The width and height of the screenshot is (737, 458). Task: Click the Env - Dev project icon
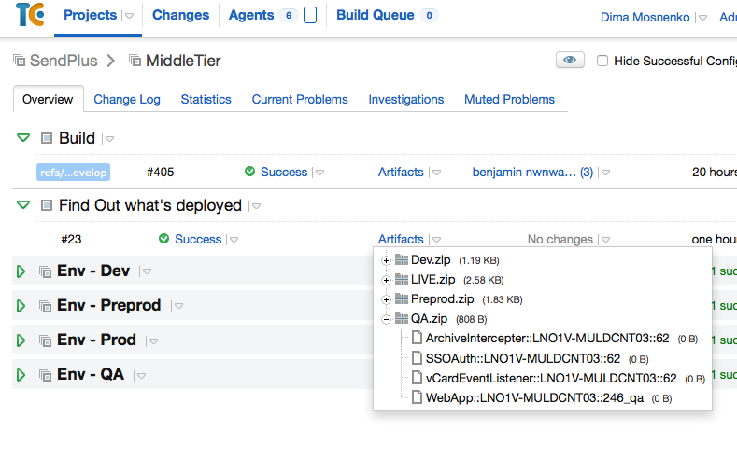pyautogui.click(x=45, y=271)
